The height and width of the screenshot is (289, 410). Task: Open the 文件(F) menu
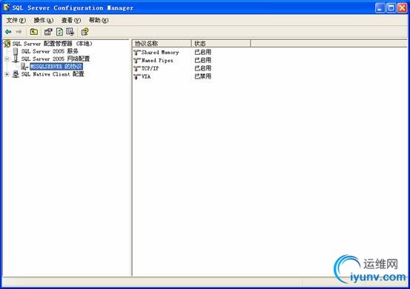click(16, 21)
